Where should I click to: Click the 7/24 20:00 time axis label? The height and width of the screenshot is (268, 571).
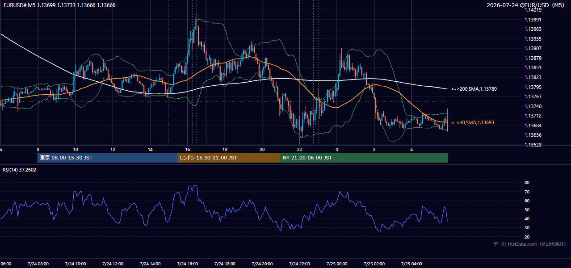pos(262,264)
